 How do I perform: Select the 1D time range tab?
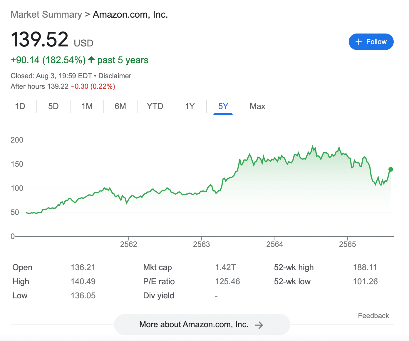[20, 106]
